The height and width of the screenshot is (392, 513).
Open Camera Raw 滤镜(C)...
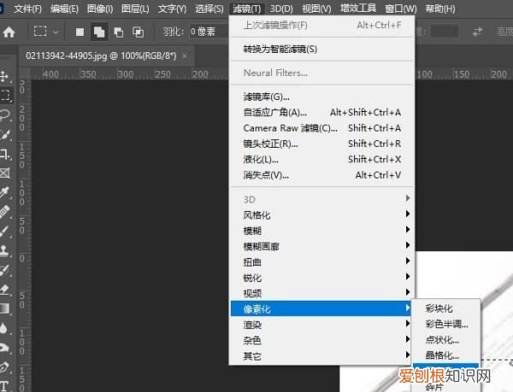[x=322, y=128]
